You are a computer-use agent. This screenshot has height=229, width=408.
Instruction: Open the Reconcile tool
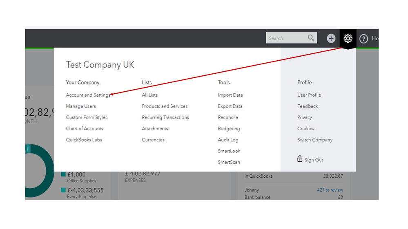click(x=228, y=117)
